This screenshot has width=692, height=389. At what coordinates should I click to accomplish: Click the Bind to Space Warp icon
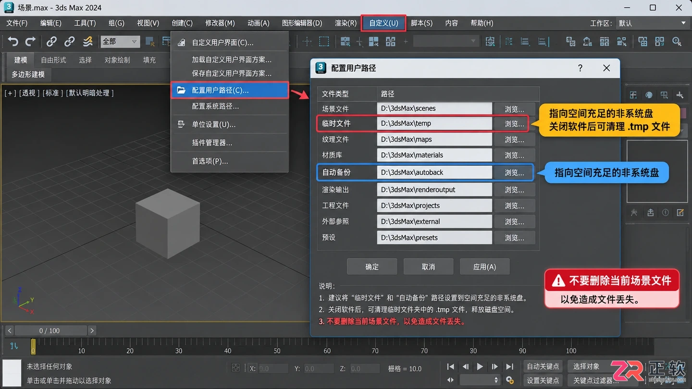87,42
